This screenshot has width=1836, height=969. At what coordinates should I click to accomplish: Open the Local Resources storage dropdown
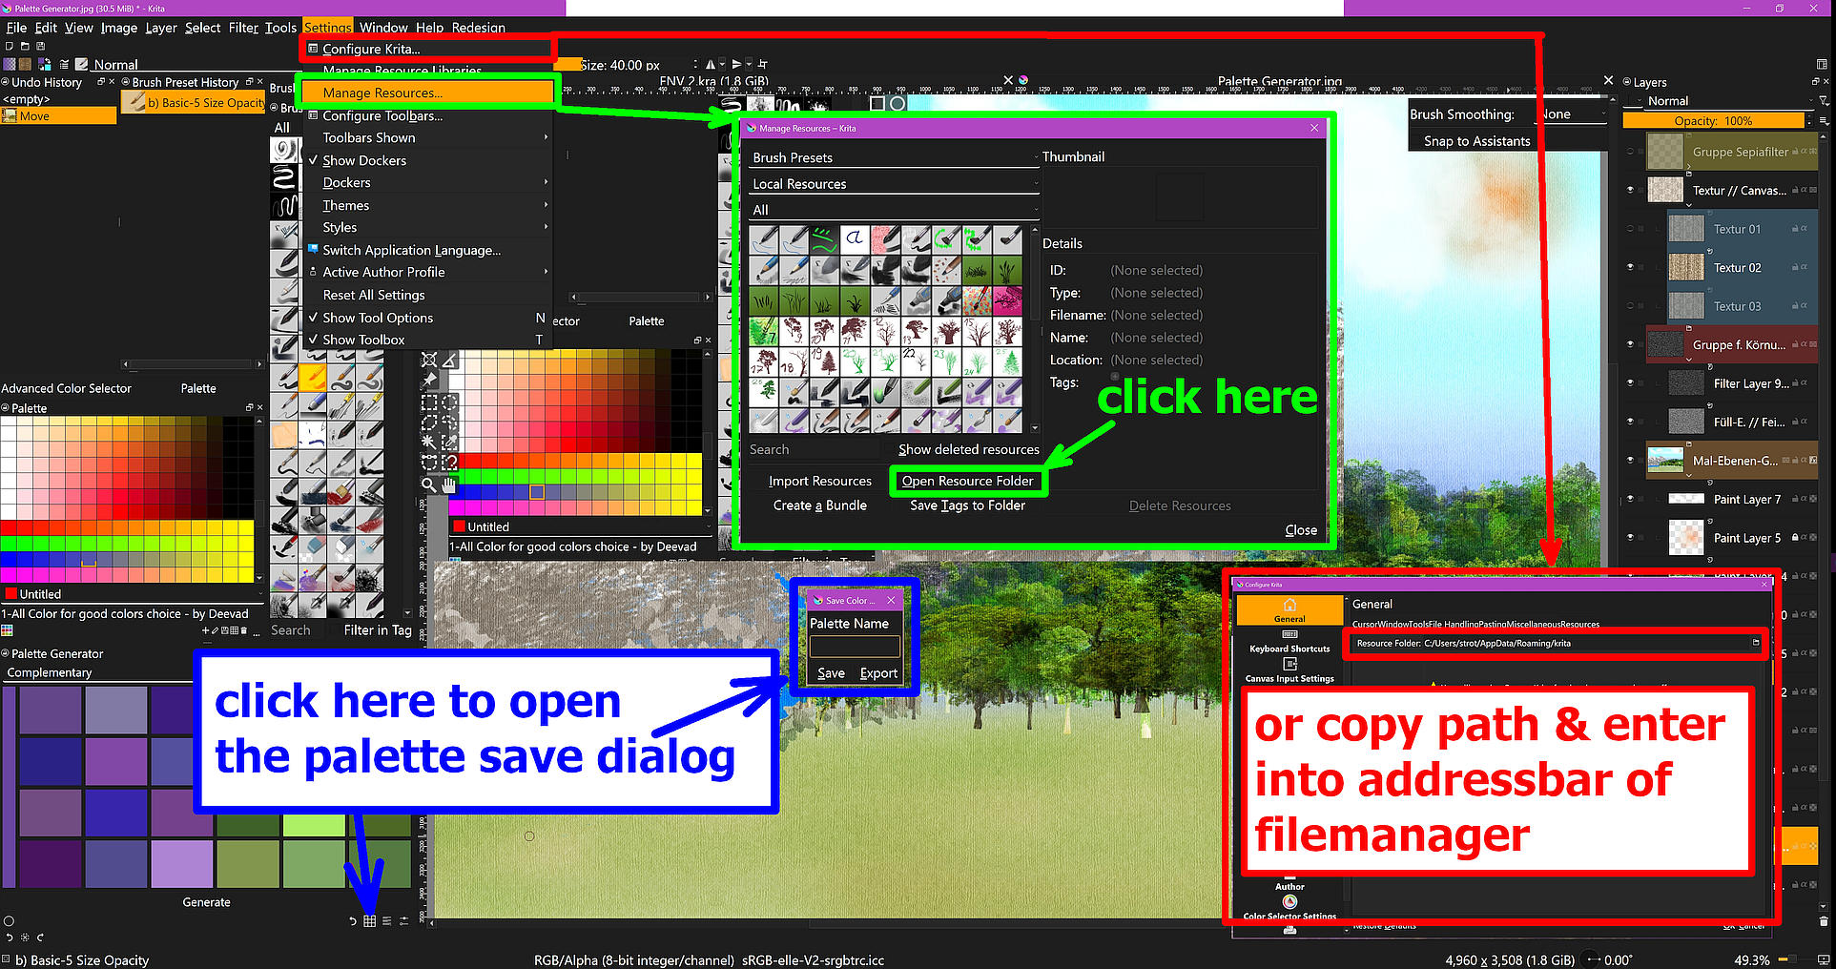coord(894,184)
